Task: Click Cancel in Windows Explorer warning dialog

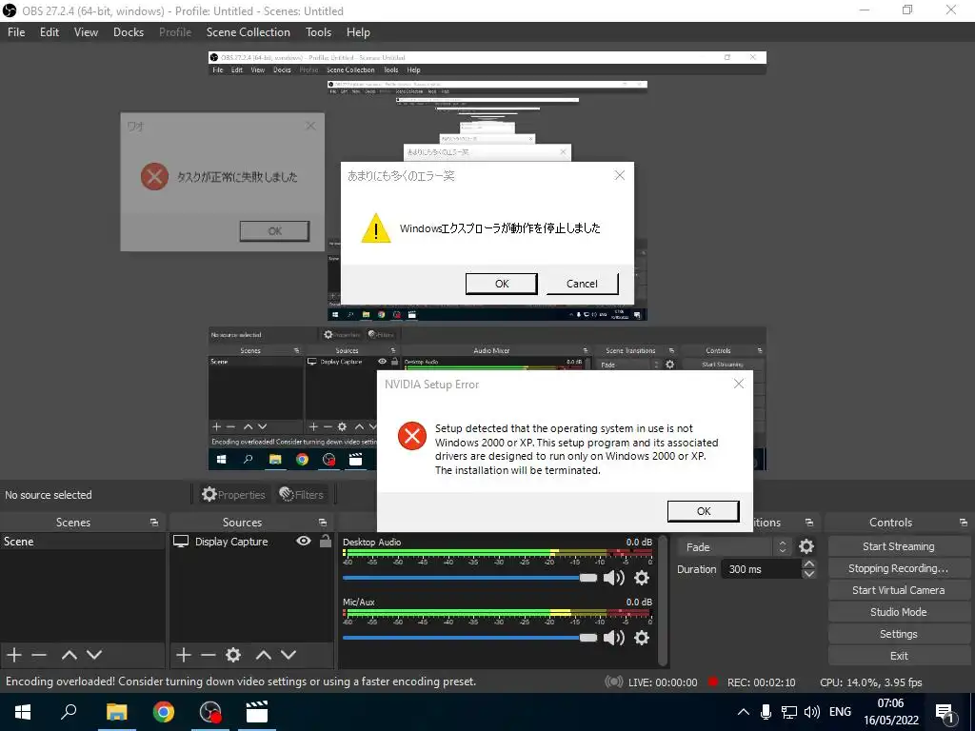Action: coord(582,284)
